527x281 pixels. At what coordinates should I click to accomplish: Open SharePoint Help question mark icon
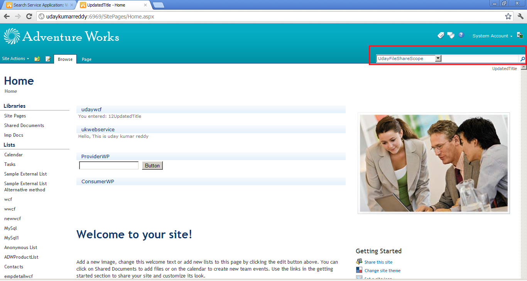point(461,35)
